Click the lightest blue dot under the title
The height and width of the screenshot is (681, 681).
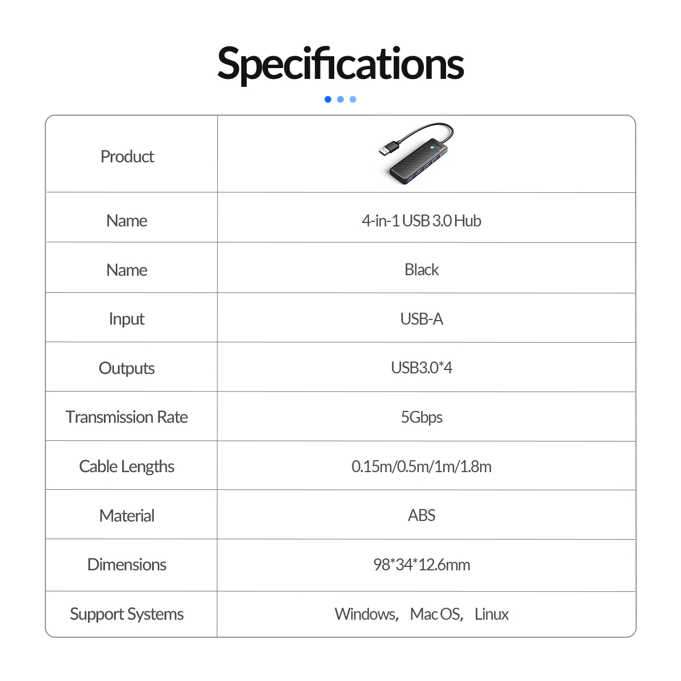pos(353,99)
